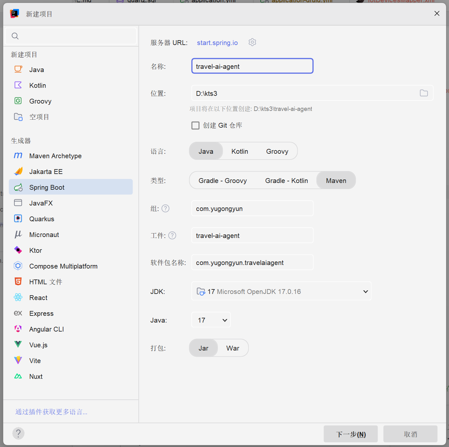449x447 pixels.
Task: Click the 位置 location input field
Action: tap(312, 93)
